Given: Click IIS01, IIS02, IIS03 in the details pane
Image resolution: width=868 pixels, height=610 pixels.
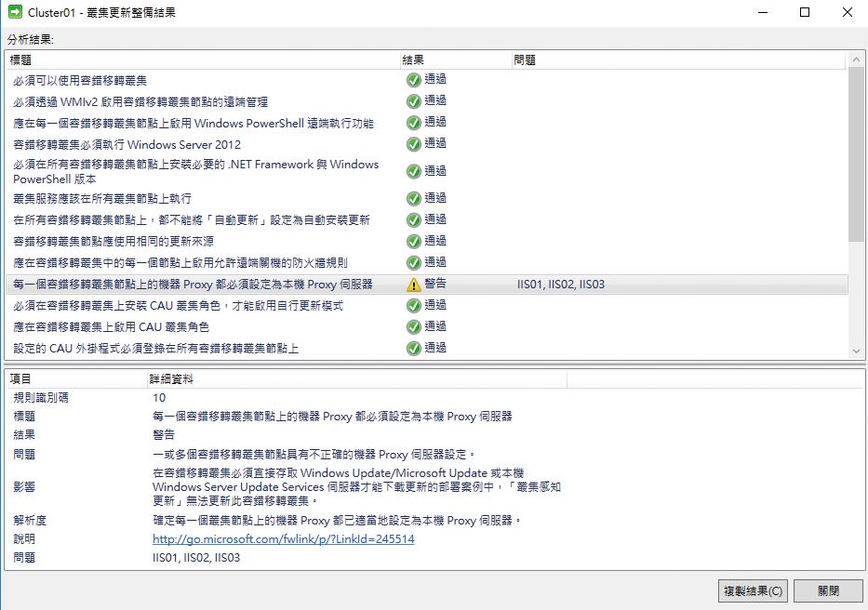Looking at the screenshot, I should tap(196, 558).
